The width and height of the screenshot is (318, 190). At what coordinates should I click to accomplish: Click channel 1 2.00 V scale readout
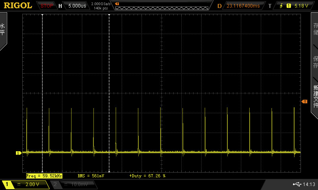[x=32, y=184]
